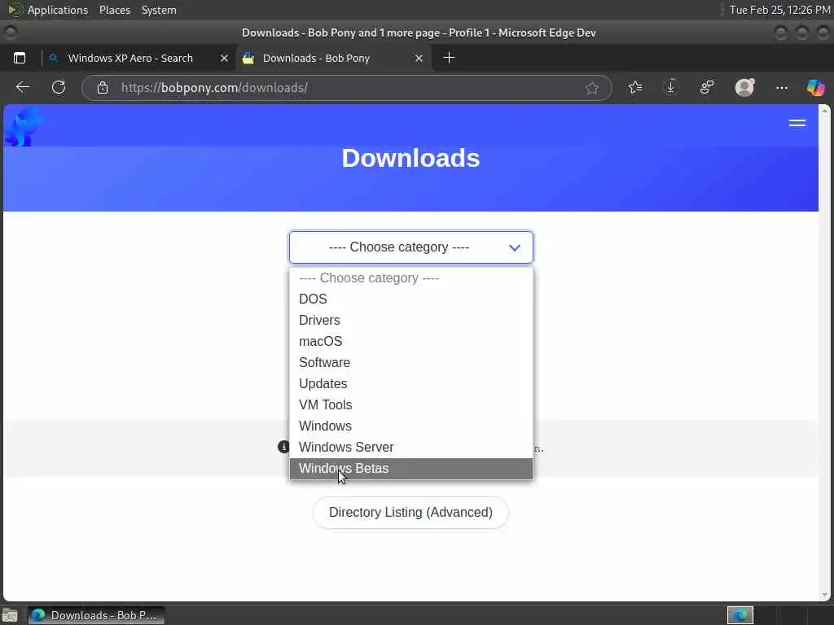Open the tab actions menu icon
The width and height of the screenshot is (834, 625).
(20, 58)
